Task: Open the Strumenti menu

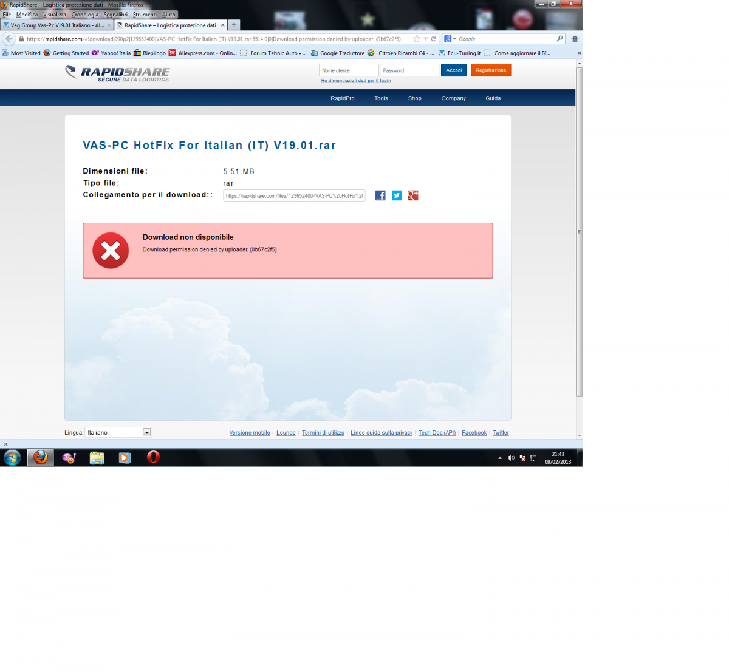Action: click(145, 15)
